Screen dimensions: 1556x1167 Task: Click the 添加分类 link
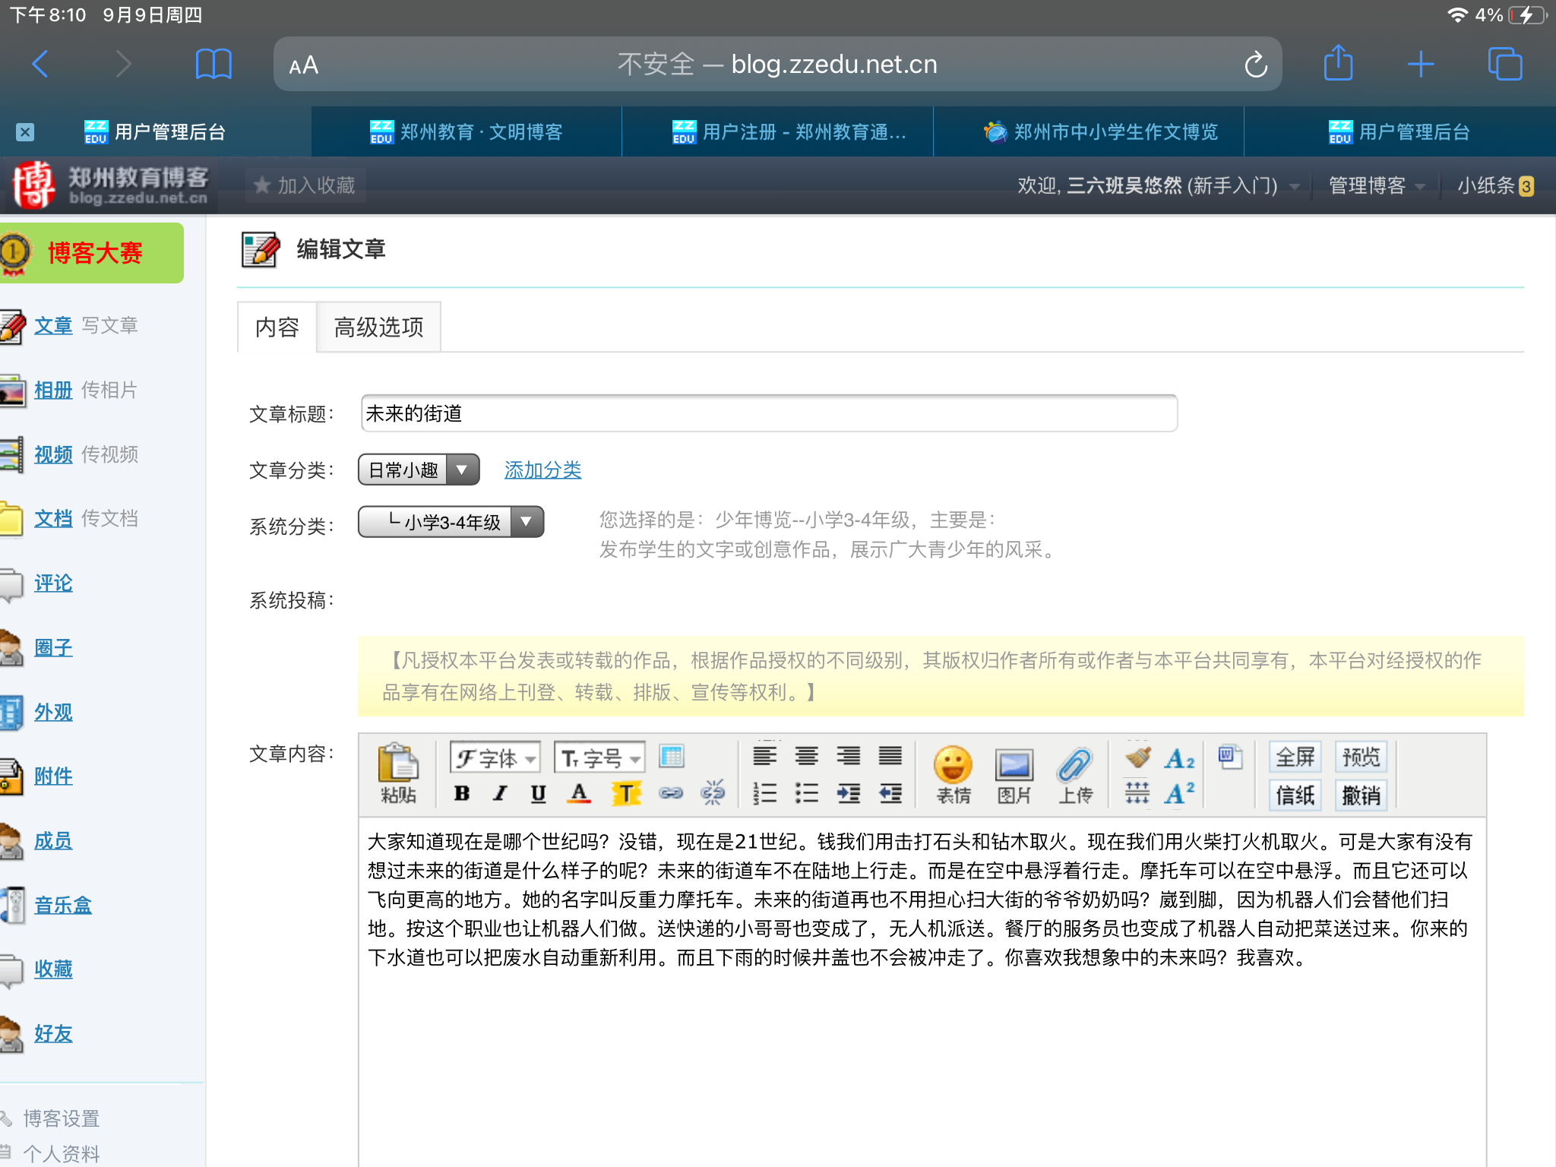542,470
